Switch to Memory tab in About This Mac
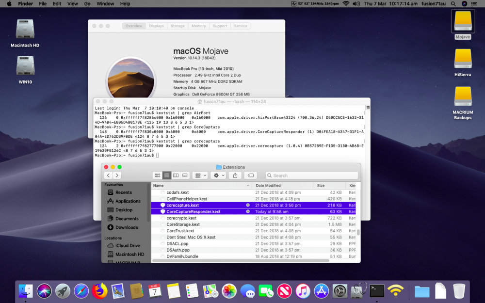The height and width of the screenshot is (303, 485). pos(198,26)
